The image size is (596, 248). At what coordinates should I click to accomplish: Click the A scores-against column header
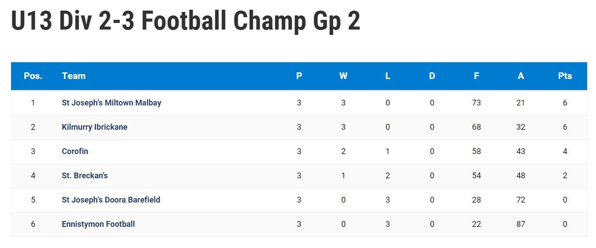521,76
